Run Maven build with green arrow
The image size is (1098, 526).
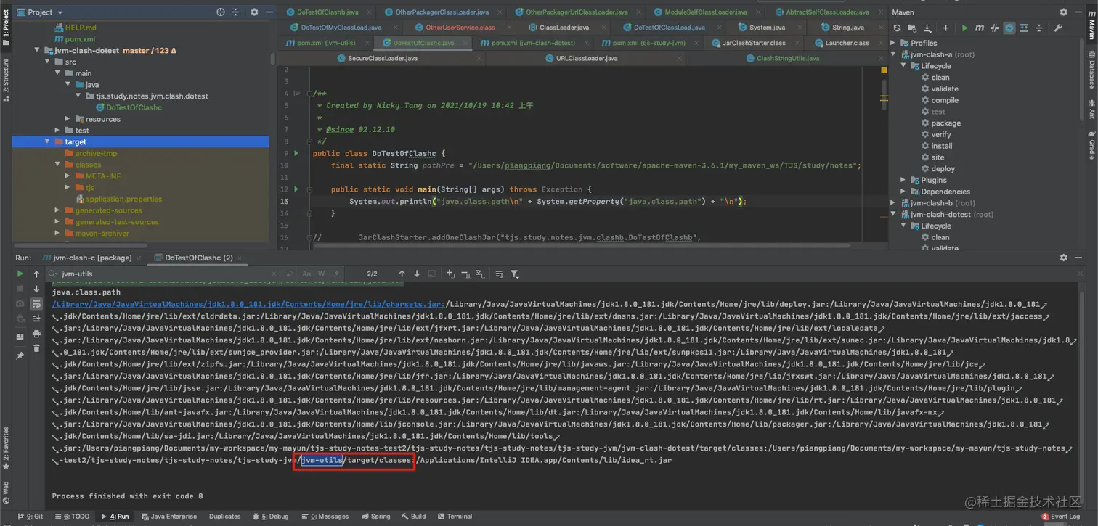964,28
